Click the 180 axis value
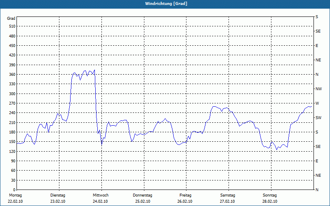 click(x=12, y=132)
